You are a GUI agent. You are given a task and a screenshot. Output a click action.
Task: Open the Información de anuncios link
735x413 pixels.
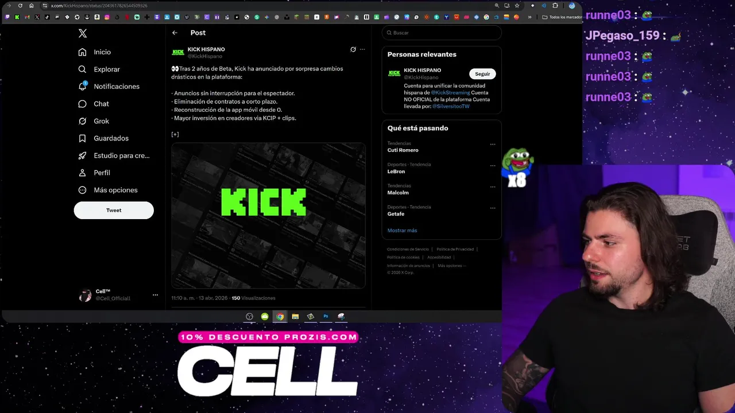click(408, 266)
